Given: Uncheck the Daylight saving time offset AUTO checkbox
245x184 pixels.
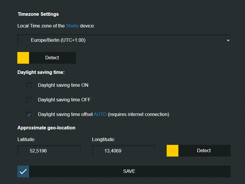Looking at the screenshot, I should tap(29, 115).
